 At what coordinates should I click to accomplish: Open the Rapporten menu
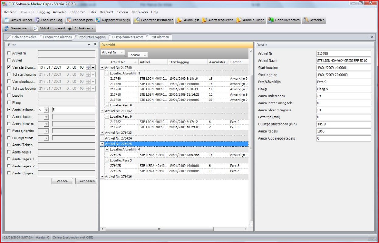click(x=77, y=12)
